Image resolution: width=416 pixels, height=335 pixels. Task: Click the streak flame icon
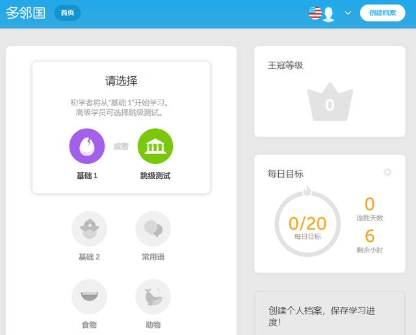[x=307, y=191]
